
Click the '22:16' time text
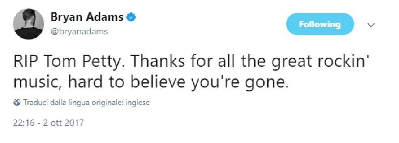(x=24, y=123)
